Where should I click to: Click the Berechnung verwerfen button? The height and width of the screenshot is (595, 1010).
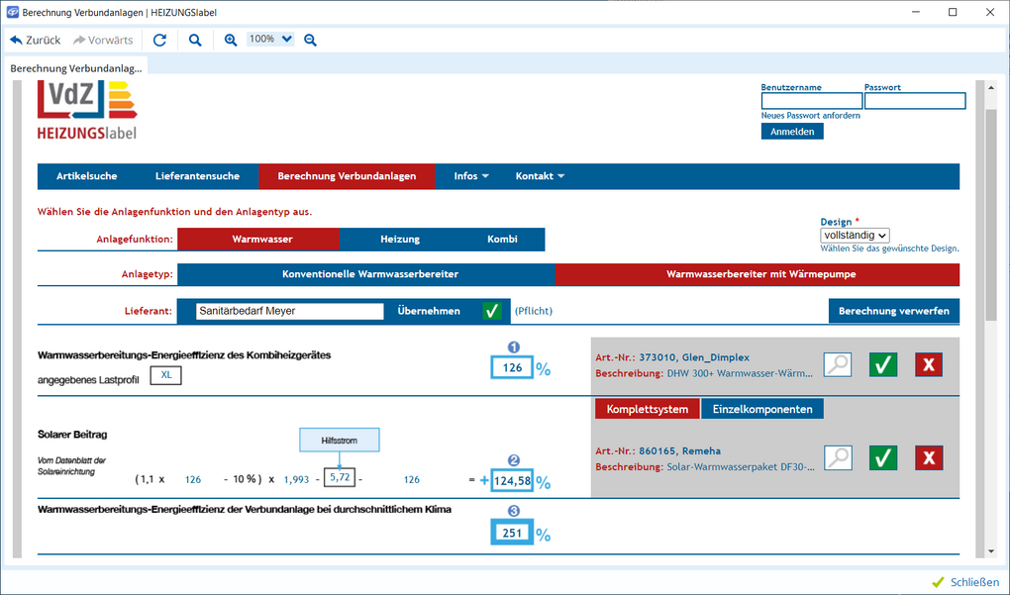[893, 311]
